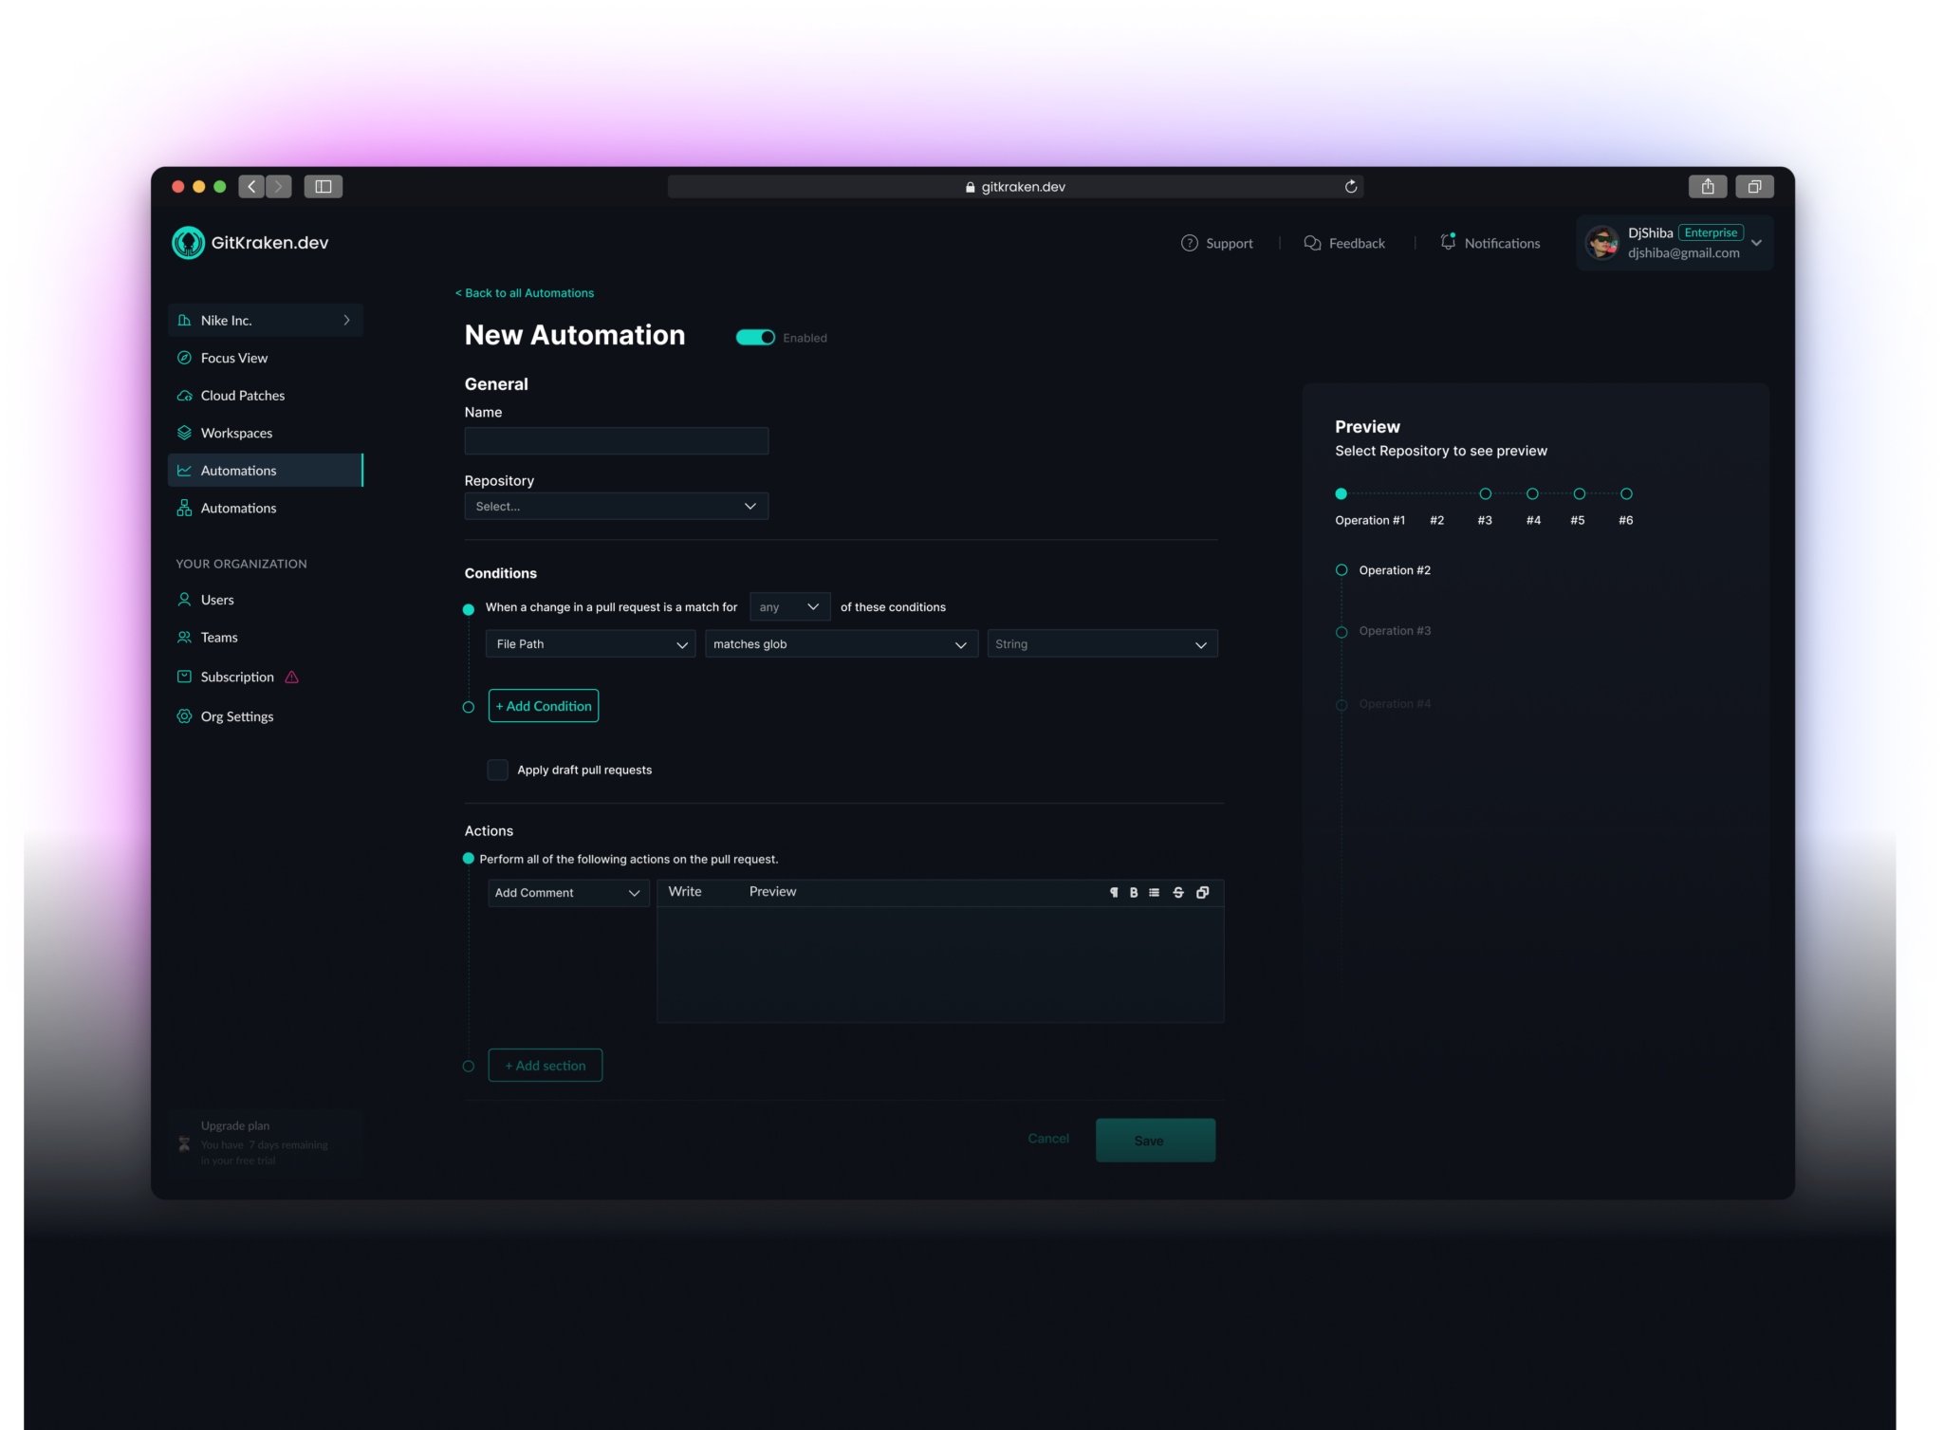Screen dimensions: 1943x1430
Task: Change the any conditions dropdown
Action: click(x=788, y=606)
